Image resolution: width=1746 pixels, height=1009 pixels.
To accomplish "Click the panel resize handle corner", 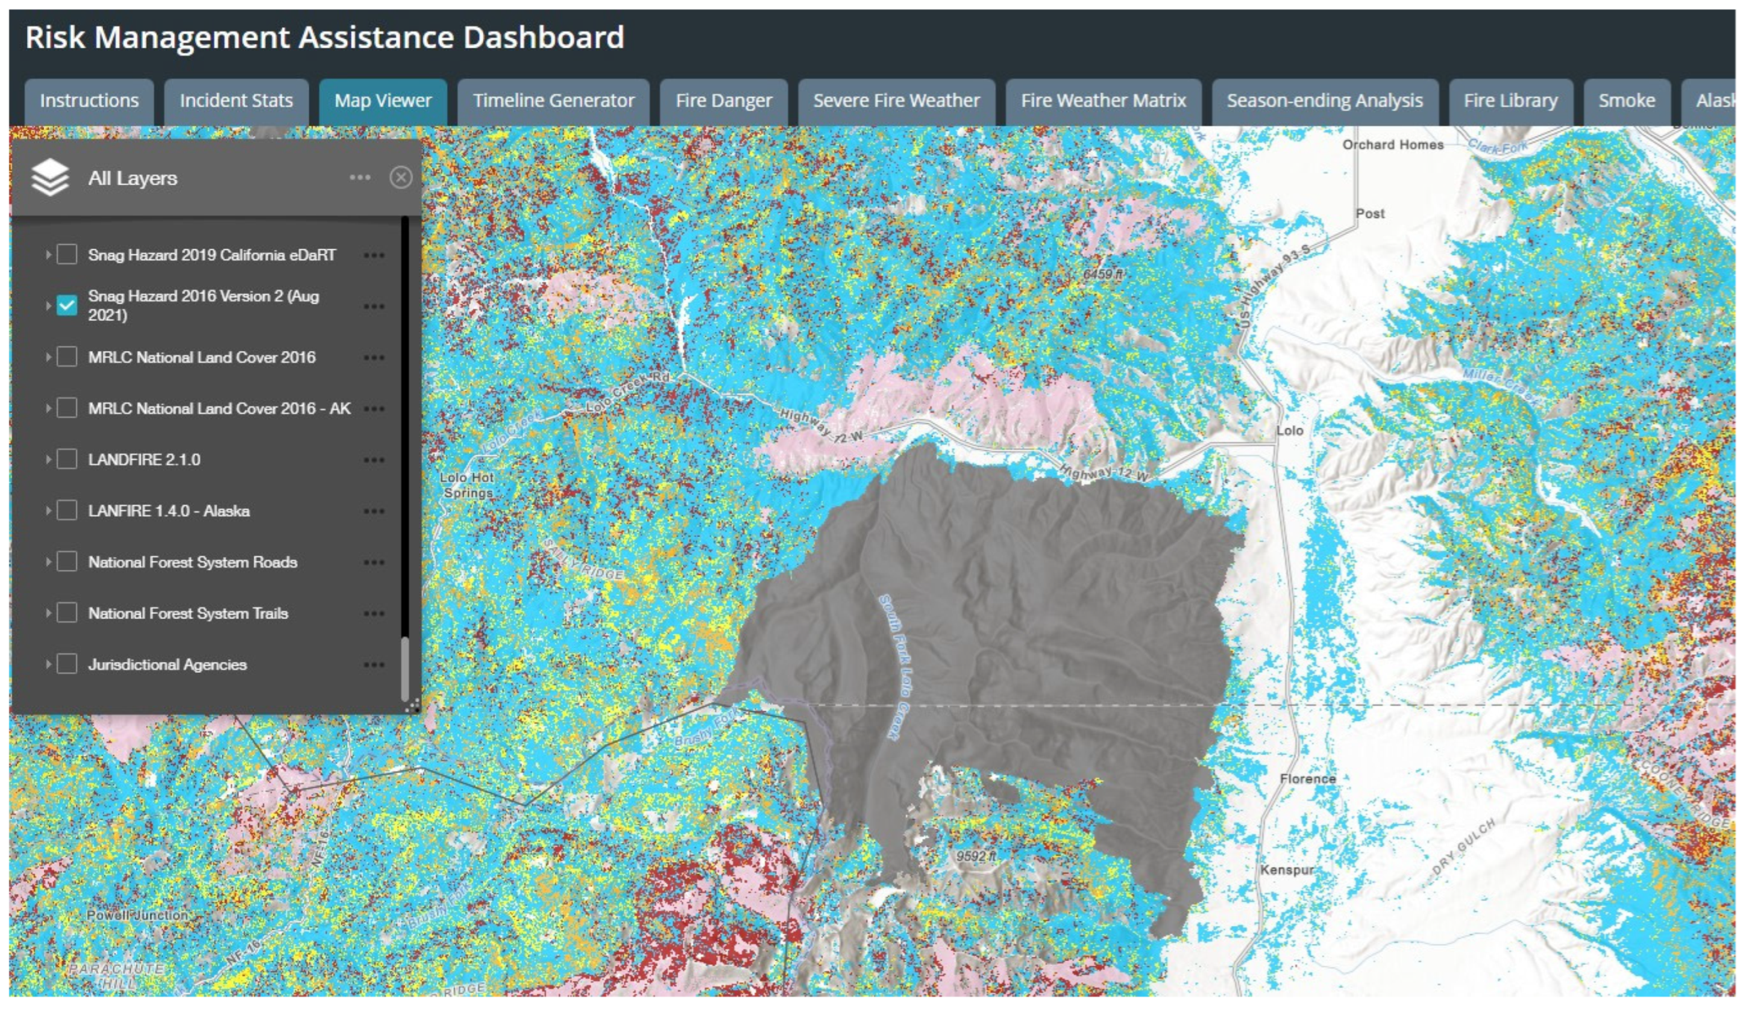I will point(413,705).
